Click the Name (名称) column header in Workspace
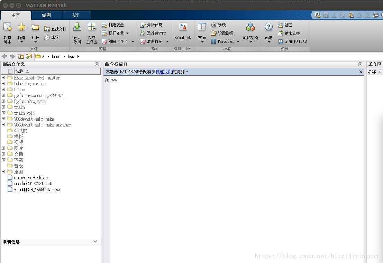Screen dimensions: 383x263 coord(375,72)
